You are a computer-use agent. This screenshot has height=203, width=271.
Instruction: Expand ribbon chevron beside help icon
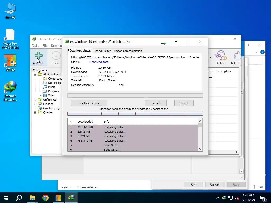[x=257, y=52]
